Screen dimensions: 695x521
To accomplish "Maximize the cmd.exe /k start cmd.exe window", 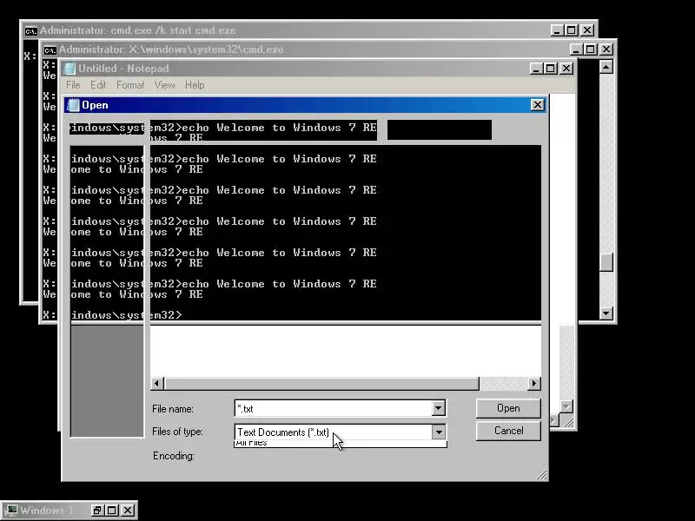I will (572, 30).
